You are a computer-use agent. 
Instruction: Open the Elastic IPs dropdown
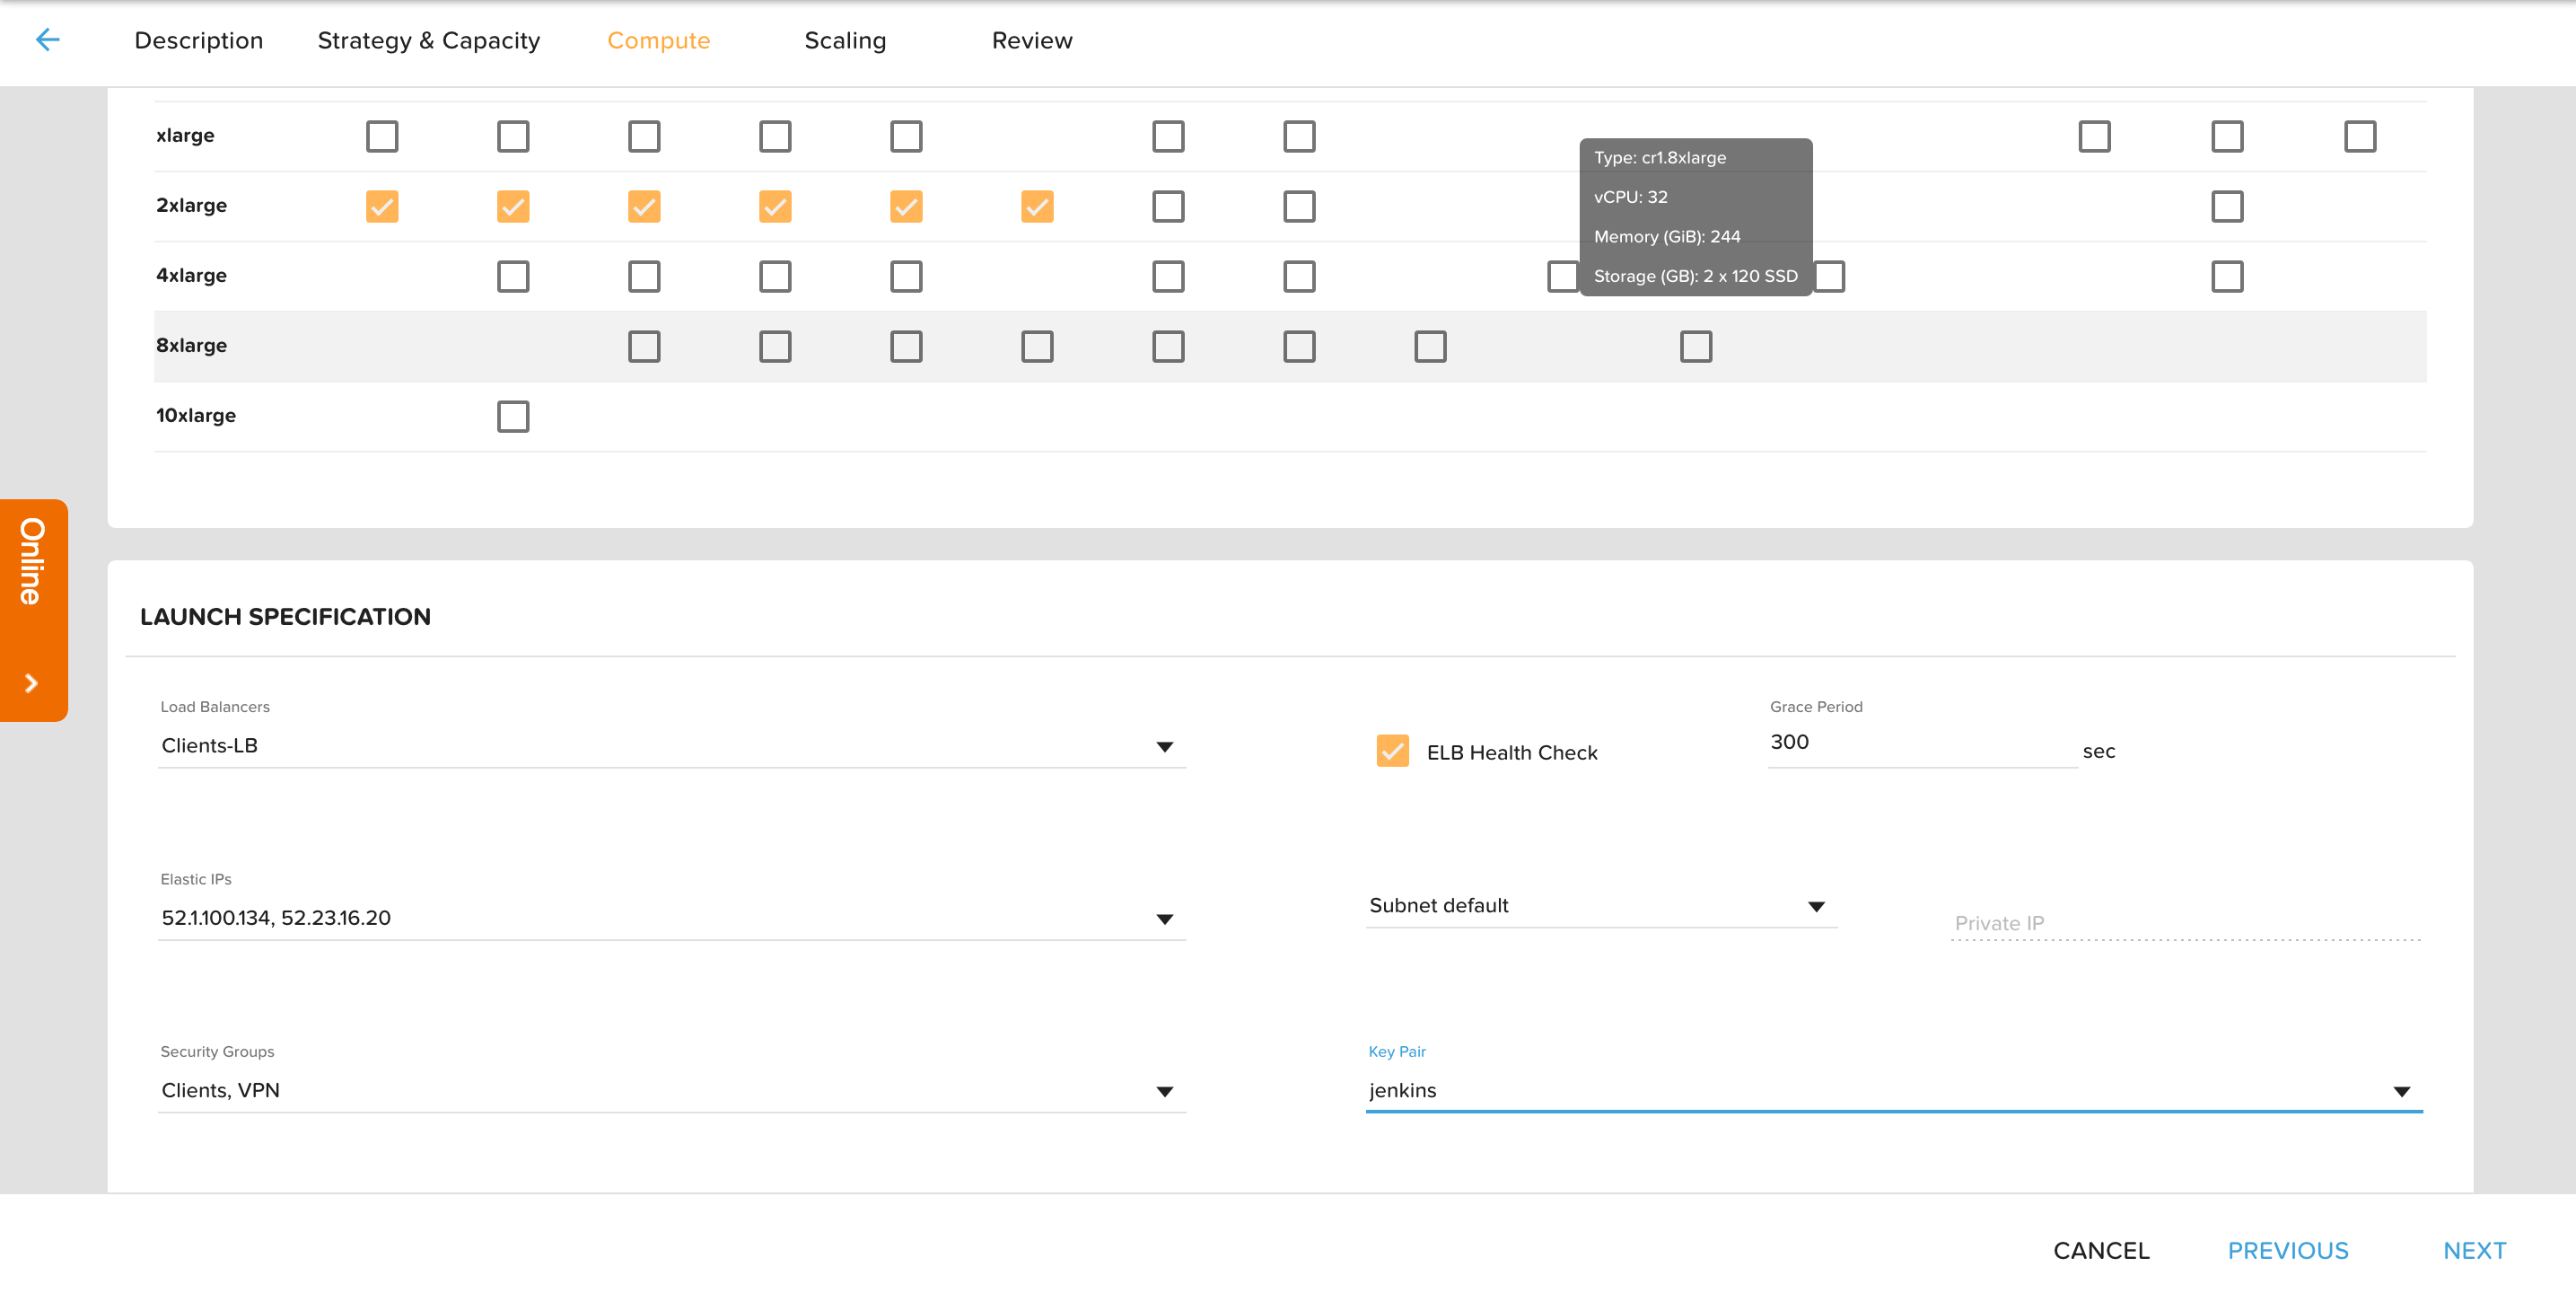click(672, 918)
